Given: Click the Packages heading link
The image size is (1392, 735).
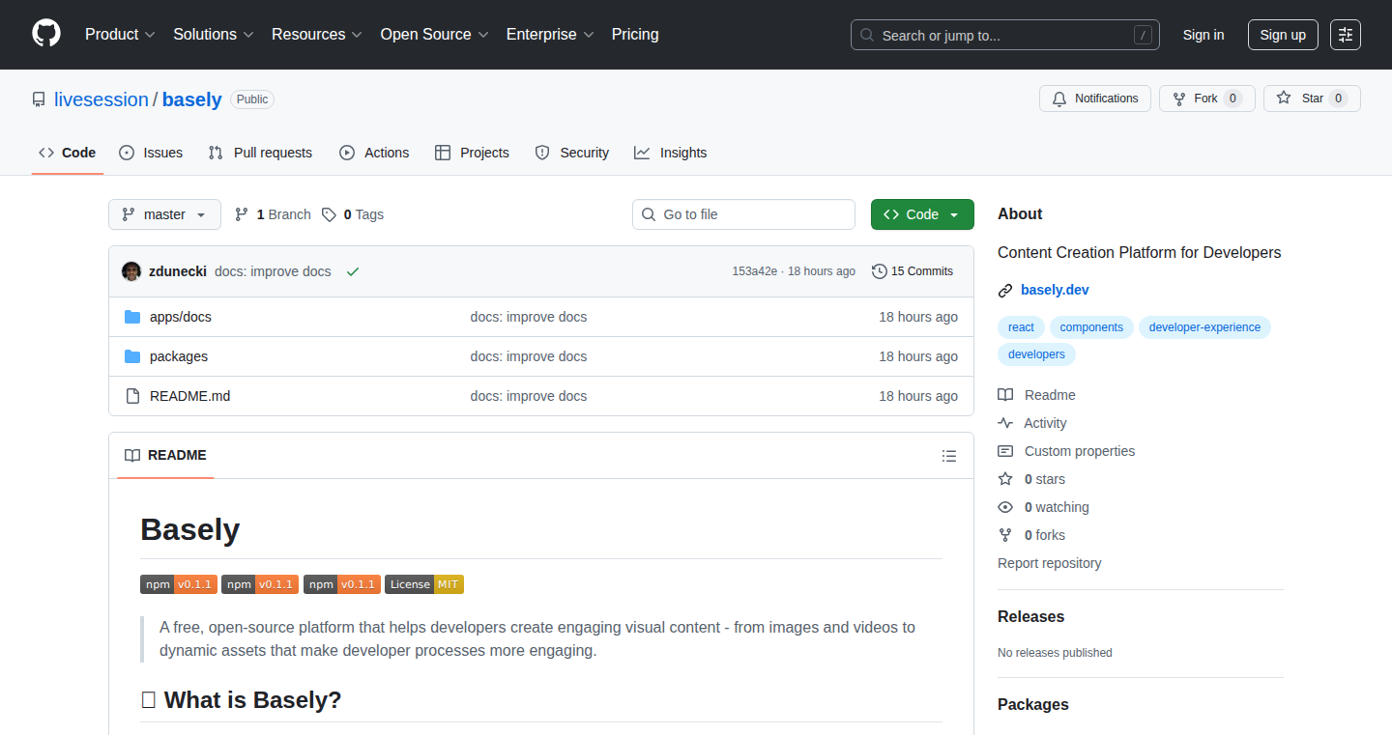Looking at the screenshot, I should tap(1033, 704).
